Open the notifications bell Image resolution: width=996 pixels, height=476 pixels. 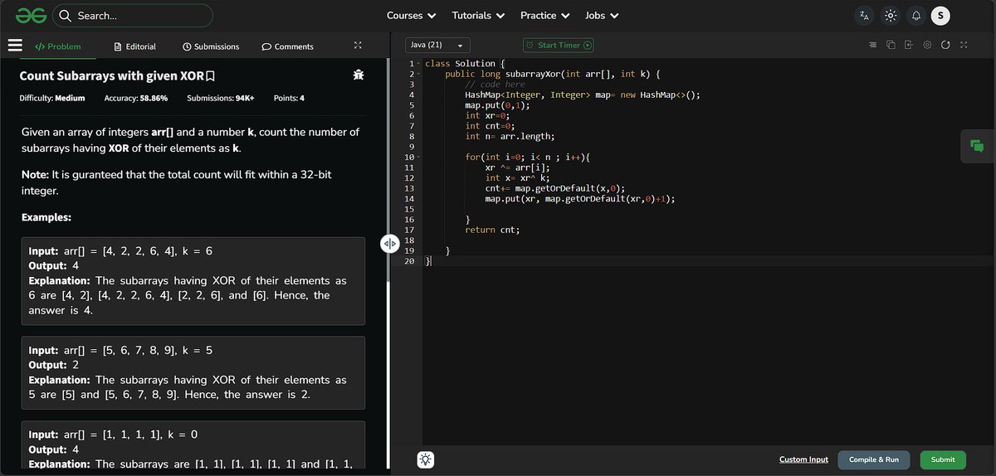915,15
